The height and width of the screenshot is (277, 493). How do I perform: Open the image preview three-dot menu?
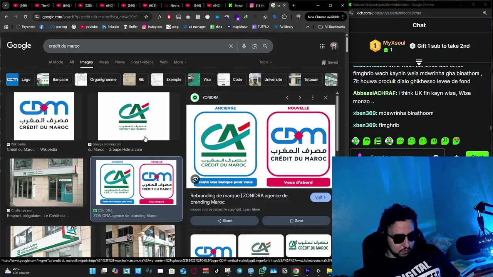point(313,98)
